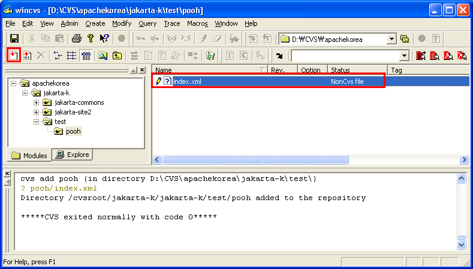Click the browse location folder icon
473x269 pixels.
point(405,39)
